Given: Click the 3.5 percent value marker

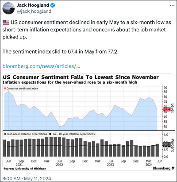Looking at the screenshot, I should pos(166,144).
